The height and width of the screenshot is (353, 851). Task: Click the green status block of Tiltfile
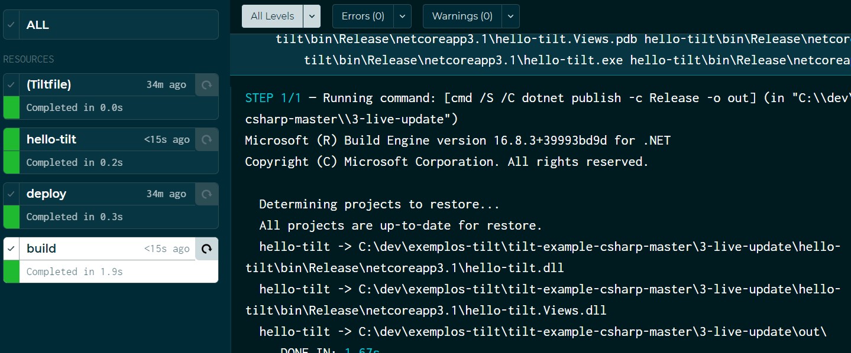coord(11,107)
